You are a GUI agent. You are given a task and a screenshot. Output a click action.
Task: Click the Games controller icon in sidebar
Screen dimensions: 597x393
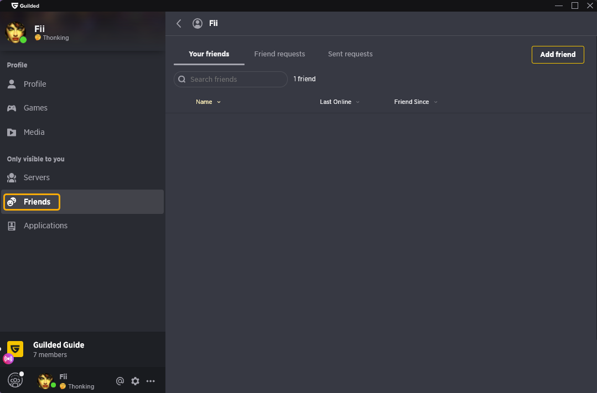point(12,108)
